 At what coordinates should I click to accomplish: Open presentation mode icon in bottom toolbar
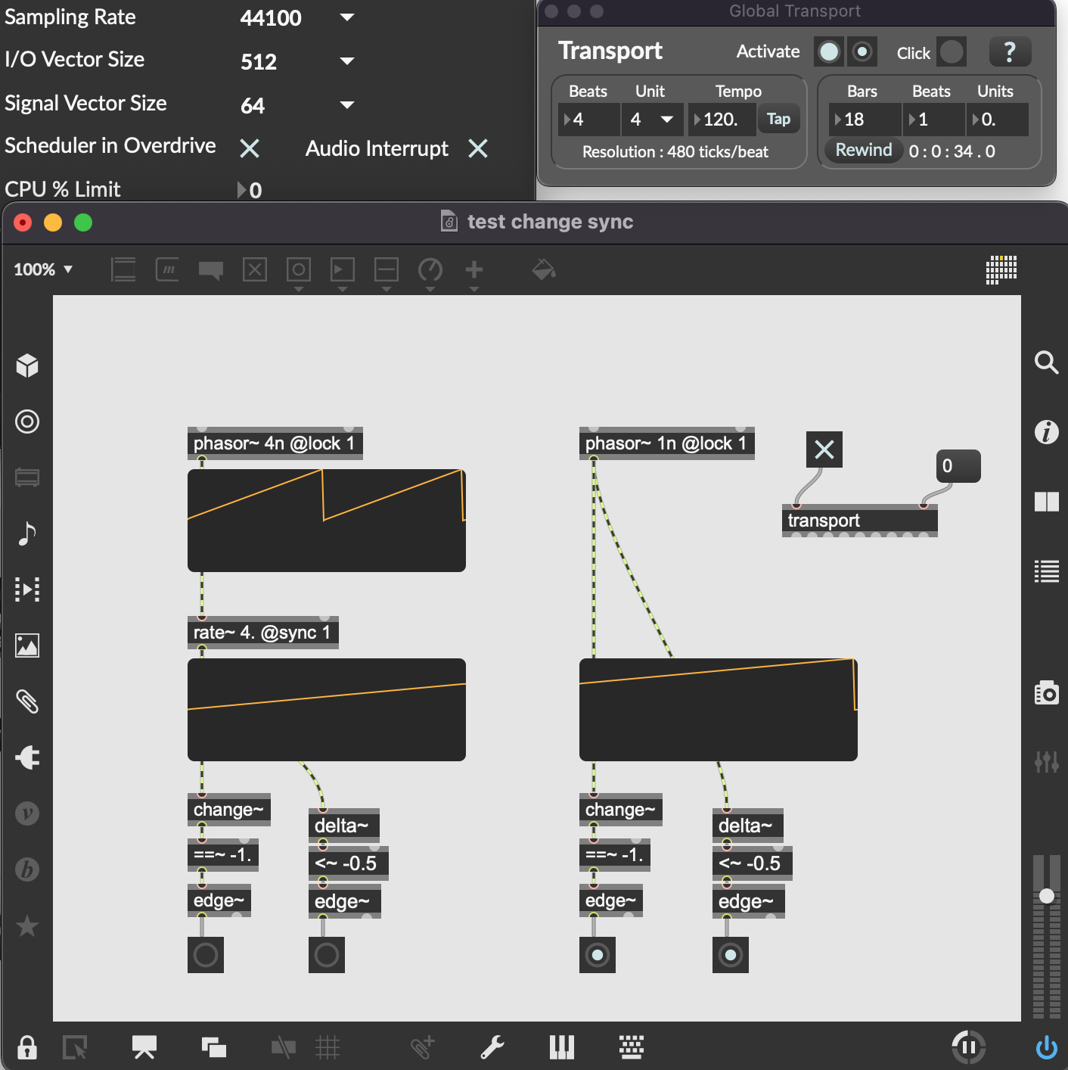coord(144,1047)
